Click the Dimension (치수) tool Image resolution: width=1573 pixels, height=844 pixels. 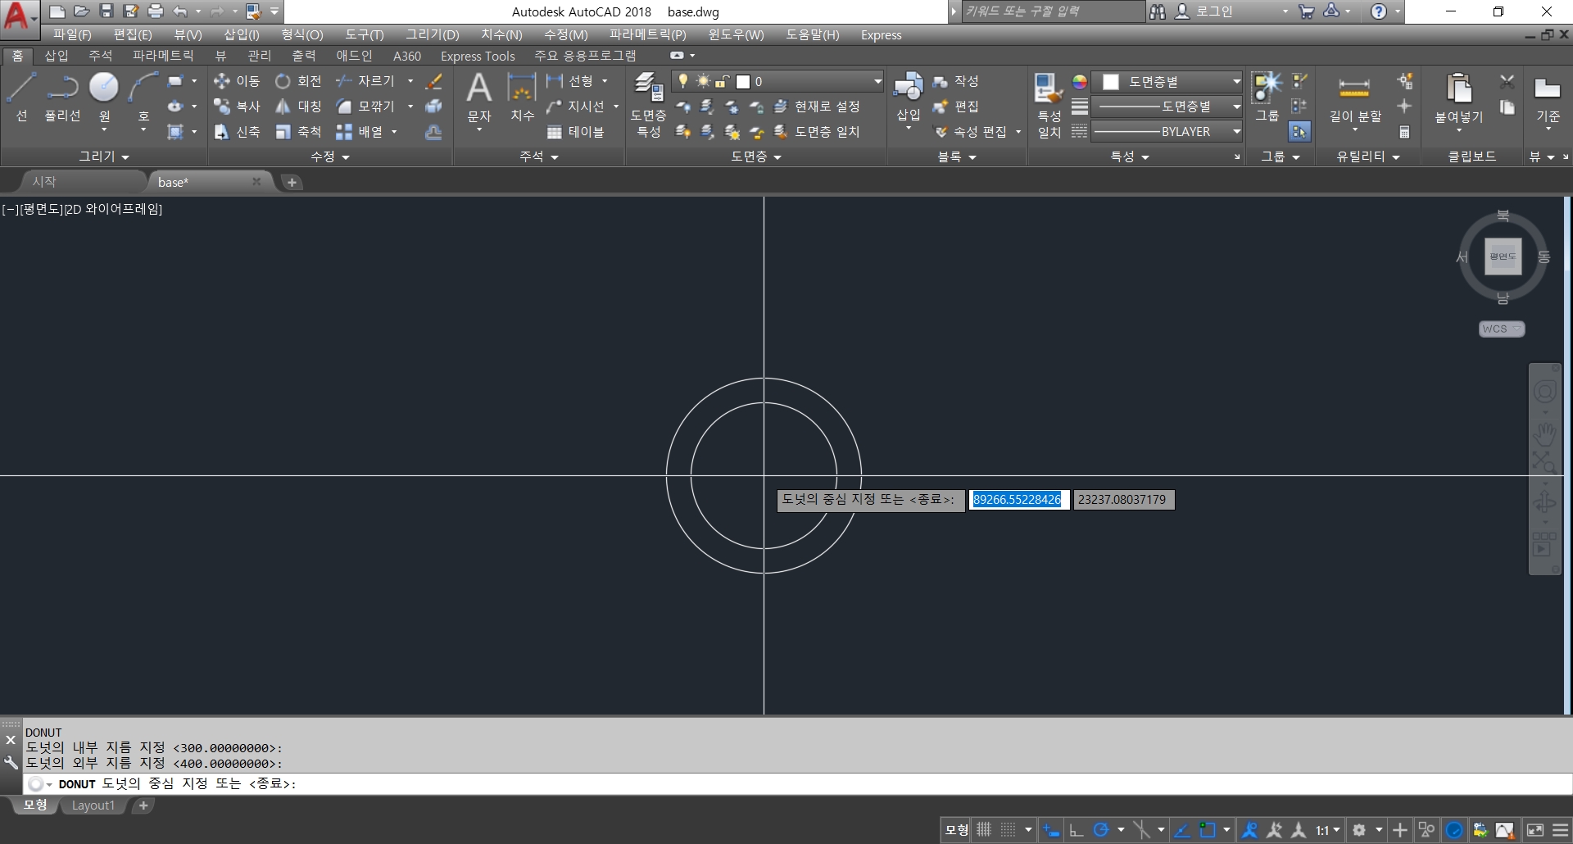coord(522,98)
